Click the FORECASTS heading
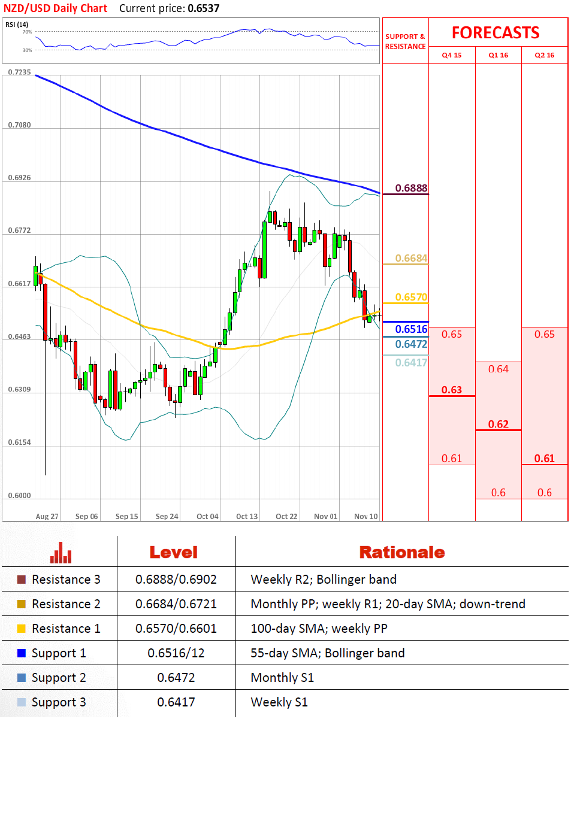The width and height of the screenshot is (577, 819). (496, 33)
